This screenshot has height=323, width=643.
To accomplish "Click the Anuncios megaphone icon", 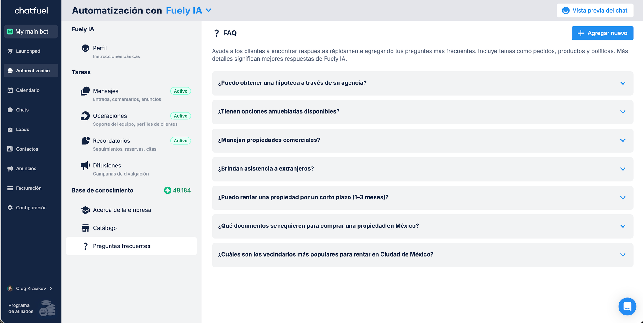I will [x=10, y=169].
